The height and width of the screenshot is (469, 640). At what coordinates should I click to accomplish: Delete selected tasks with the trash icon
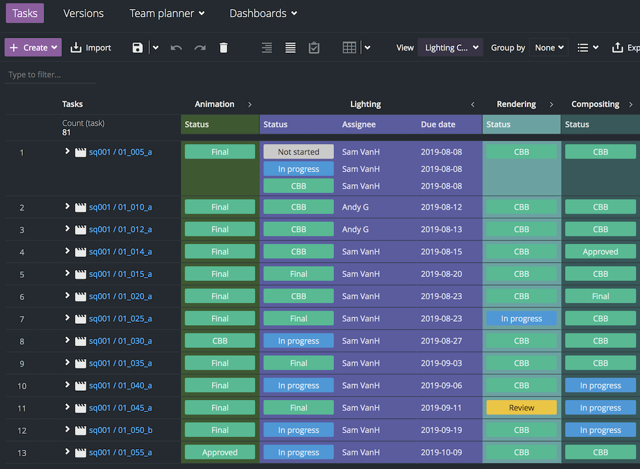click(223, 47)
